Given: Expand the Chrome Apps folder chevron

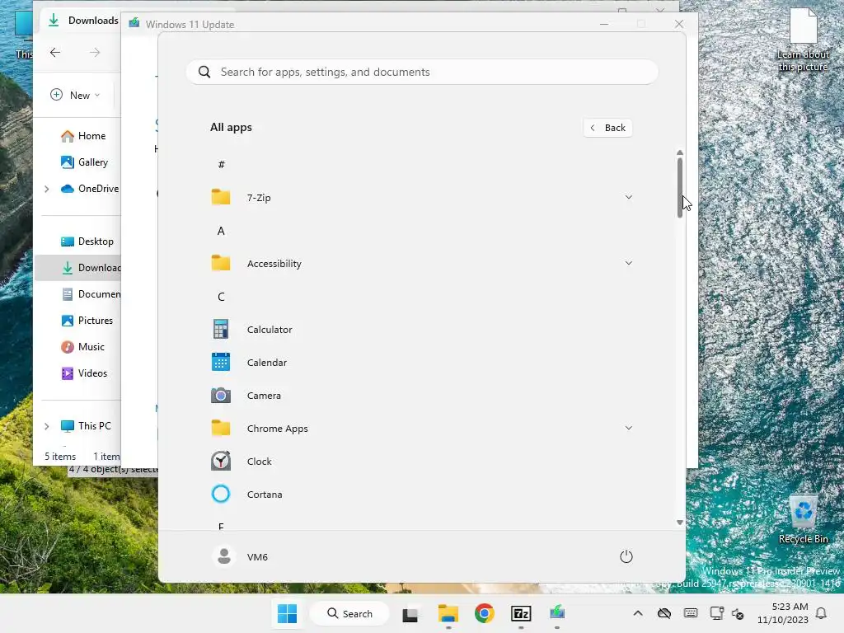Looking at the screenshot, I should [x=628, y=428].
